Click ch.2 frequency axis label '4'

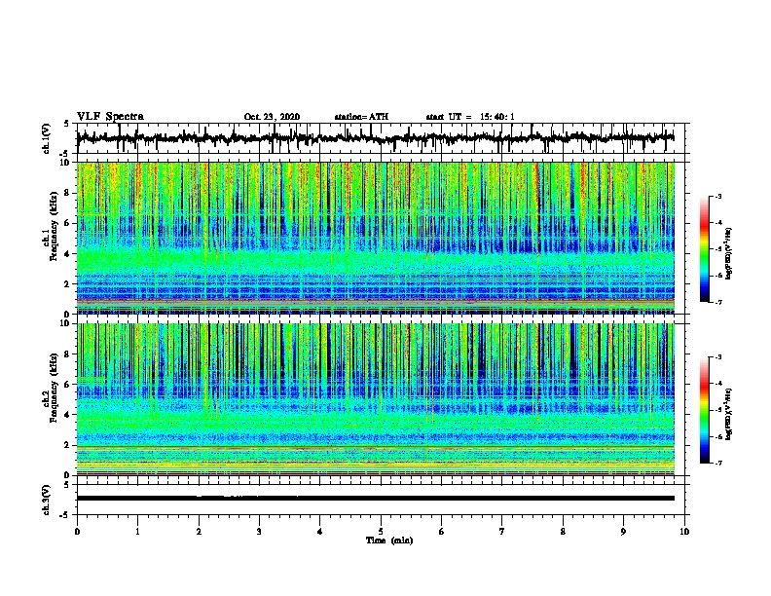tap(68, 415)
